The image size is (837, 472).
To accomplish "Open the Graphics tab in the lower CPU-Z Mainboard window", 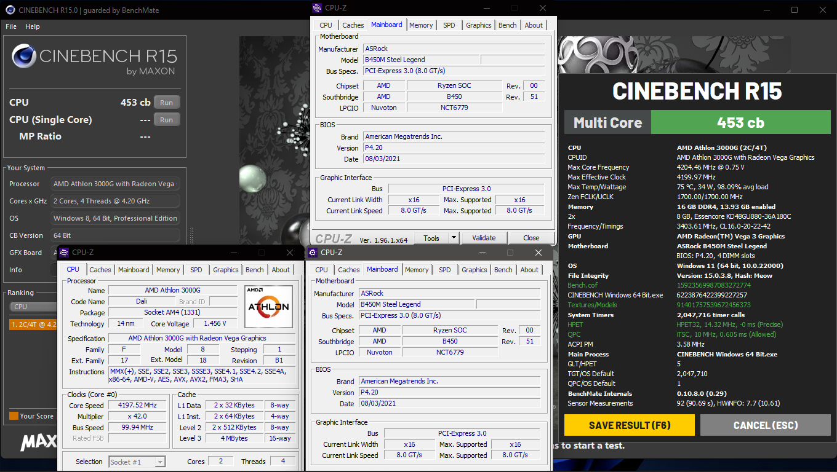I will [475, 270].
